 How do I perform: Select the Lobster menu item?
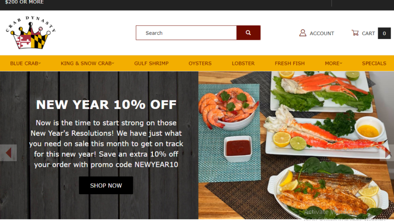pos(243,63)
